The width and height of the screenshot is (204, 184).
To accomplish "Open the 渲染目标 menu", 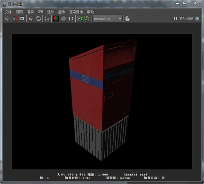I will click(76, 12).
